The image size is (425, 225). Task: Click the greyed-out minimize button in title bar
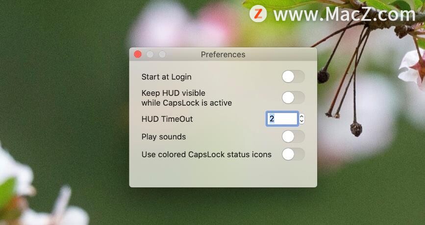(x=150, y=54)
